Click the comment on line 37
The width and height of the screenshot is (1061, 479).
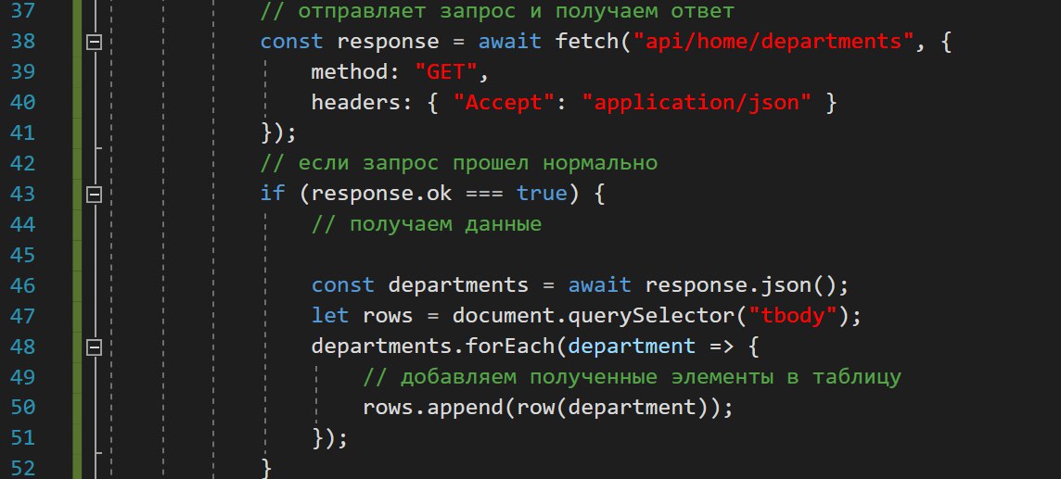497,11
